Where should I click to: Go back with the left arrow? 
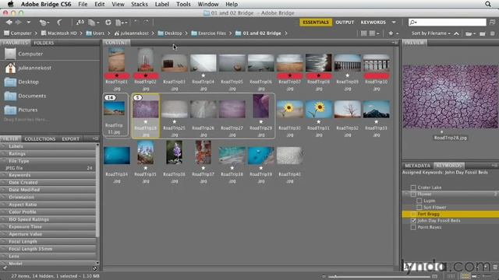tap(9, 23)
